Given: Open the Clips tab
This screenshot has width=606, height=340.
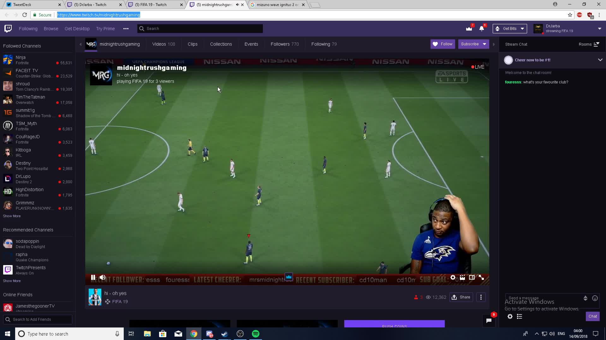Looking at the screenshot, I should (x=193, y=44).
